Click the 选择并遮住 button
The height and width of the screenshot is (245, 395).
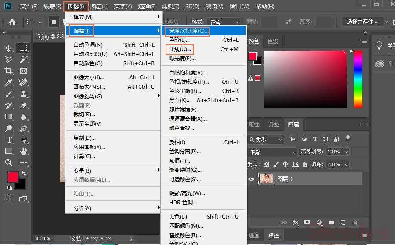362,22
